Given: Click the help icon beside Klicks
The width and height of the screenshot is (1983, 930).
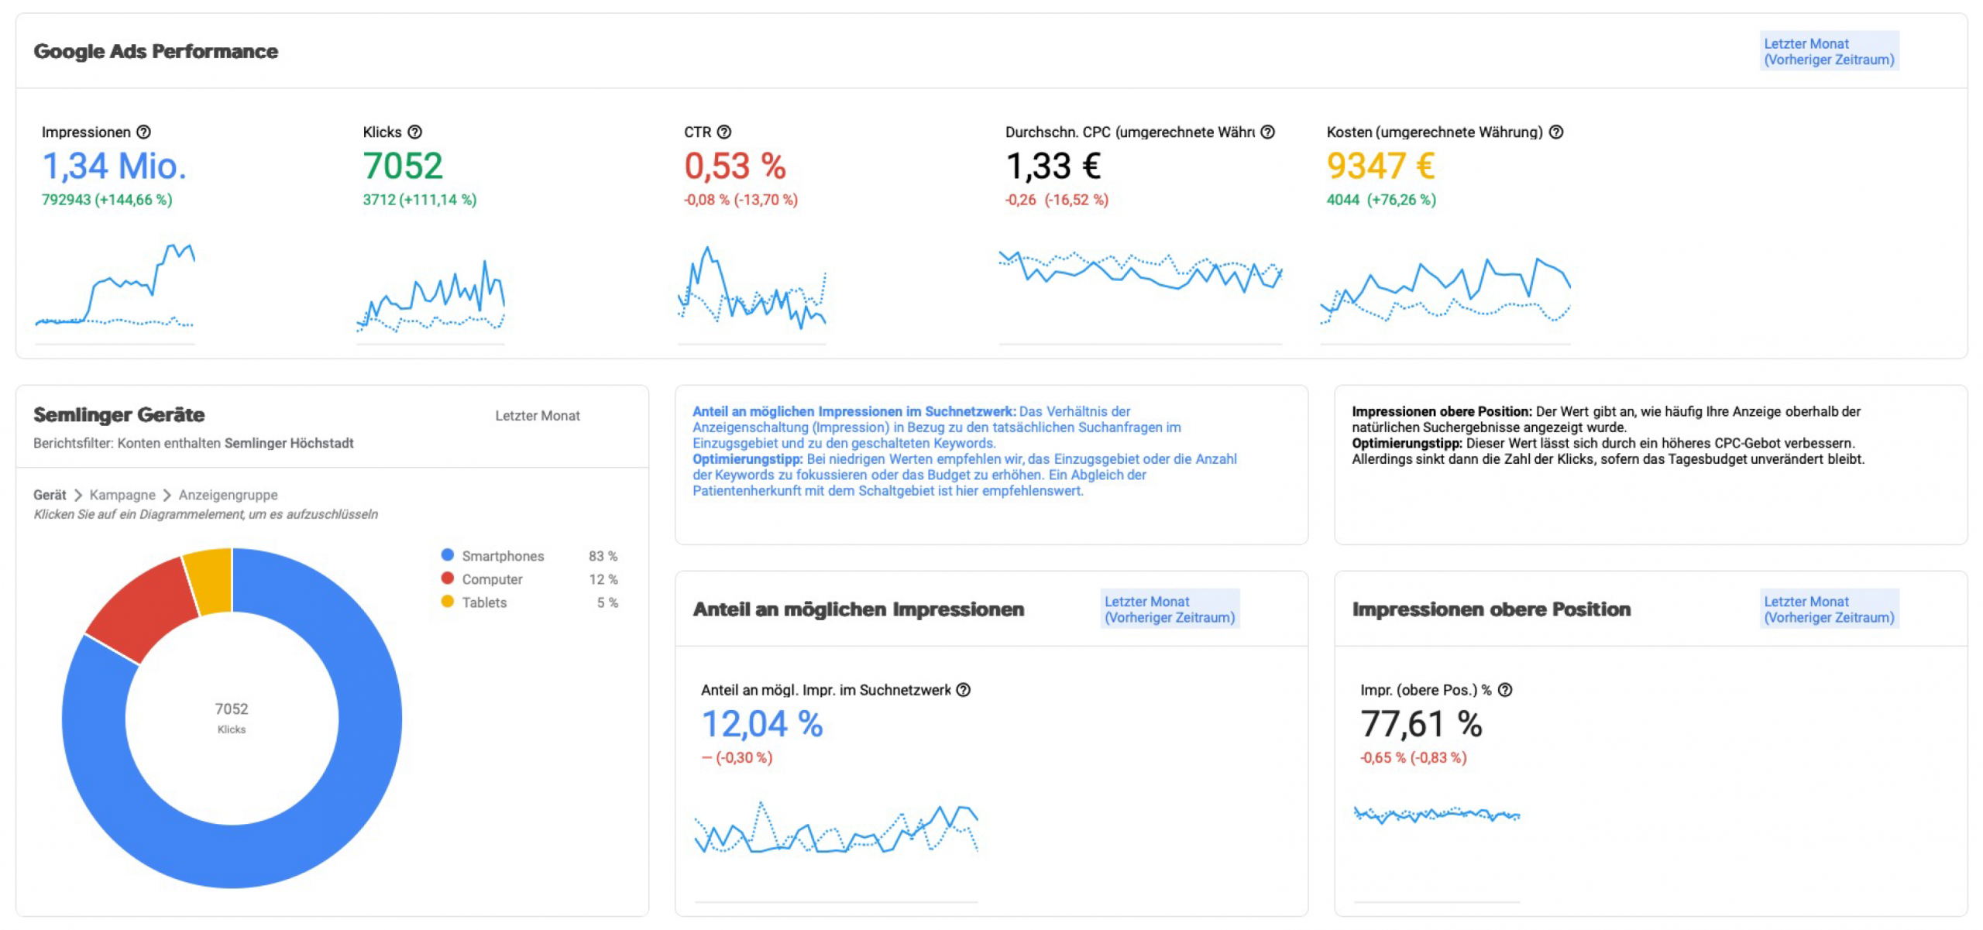Looking at the screenshot, I should pos(414,132).
